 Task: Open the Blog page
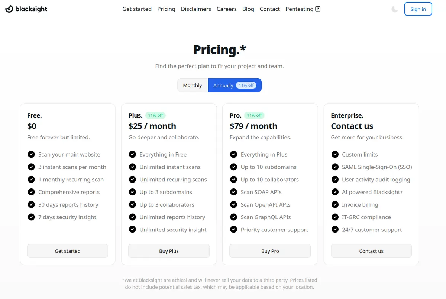248,9
